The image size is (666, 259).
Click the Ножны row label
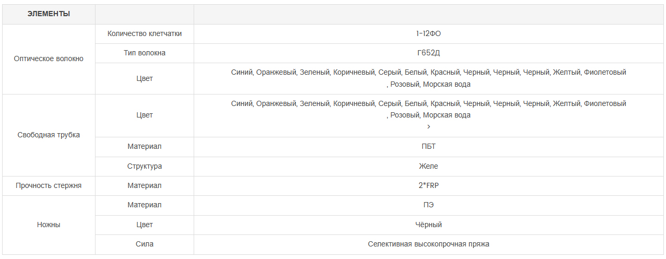coord(49,225)
